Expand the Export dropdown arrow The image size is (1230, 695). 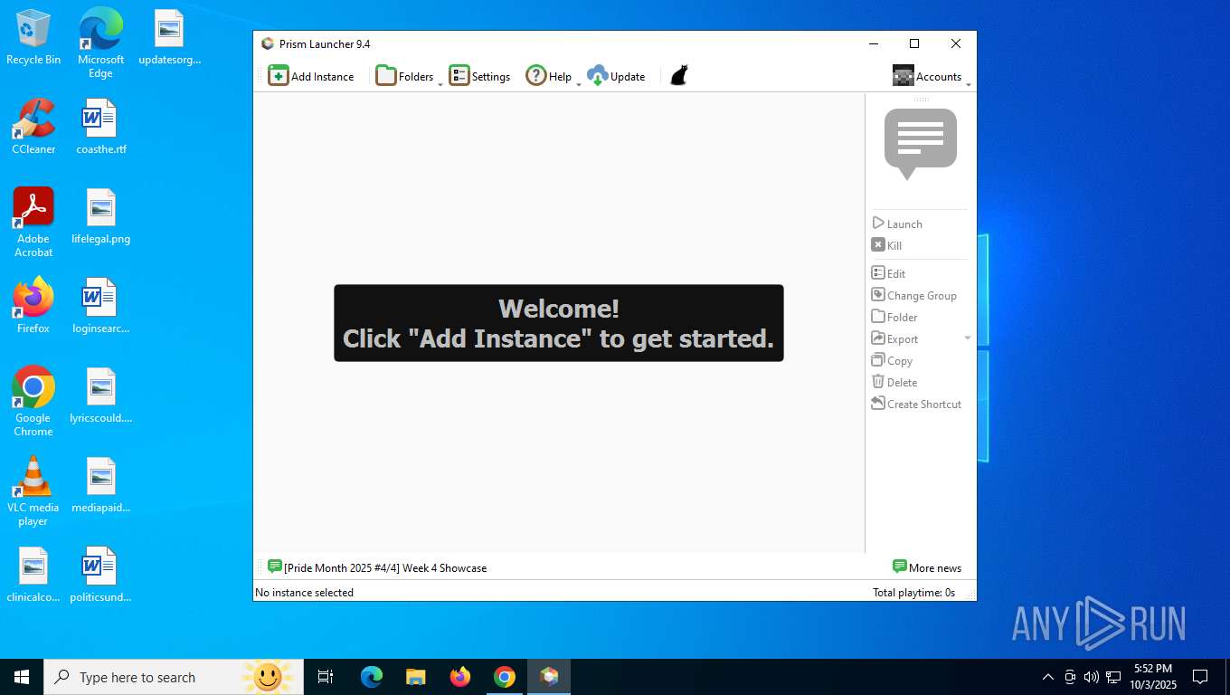[x=968, y=338]
